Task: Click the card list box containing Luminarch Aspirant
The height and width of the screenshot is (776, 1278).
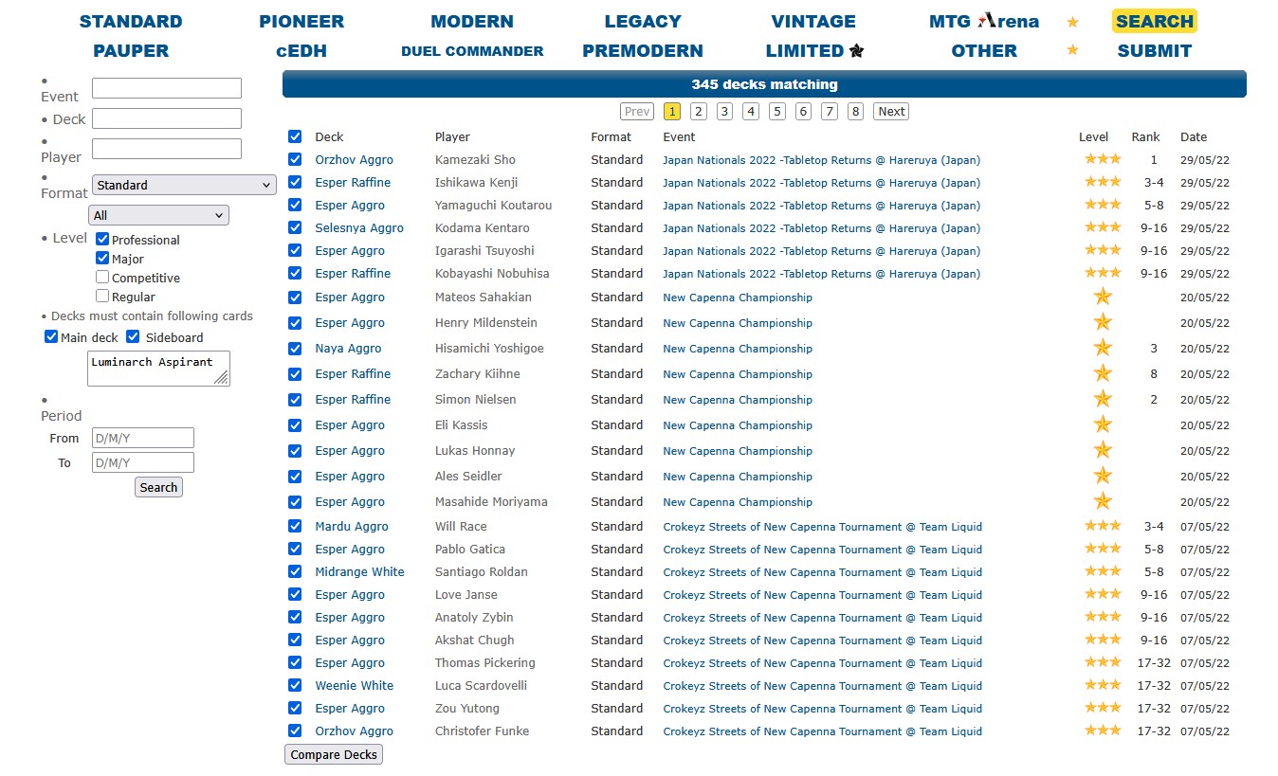Action: (158, 369)
